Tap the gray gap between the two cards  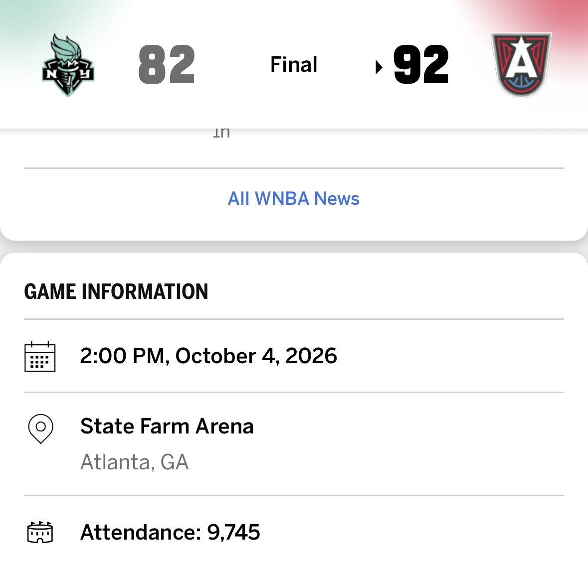point(294,247)
